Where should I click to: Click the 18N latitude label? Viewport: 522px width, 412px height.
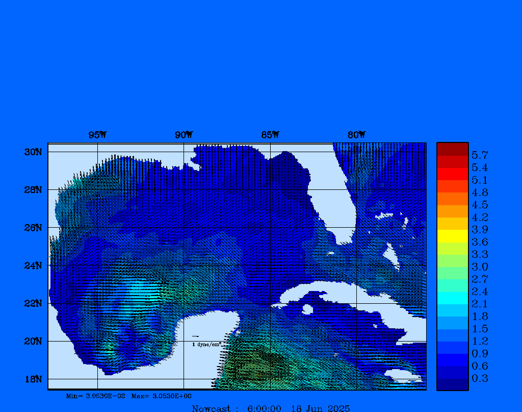32,379
